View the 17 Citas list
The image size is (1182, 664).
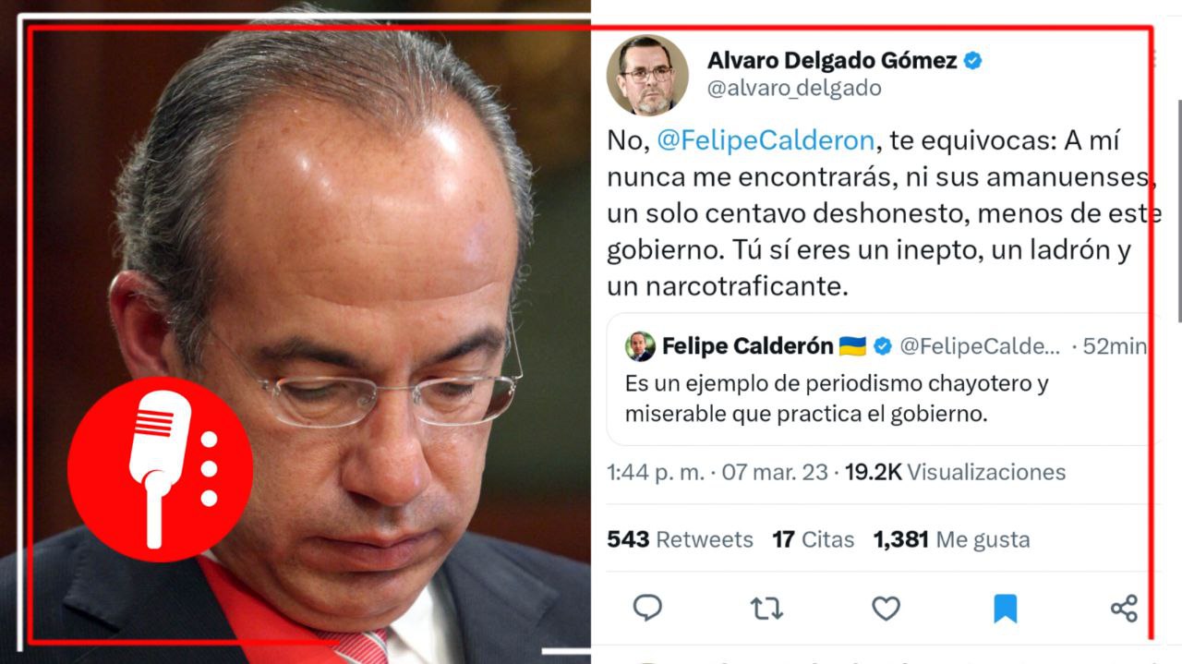(x=814, y=539)
